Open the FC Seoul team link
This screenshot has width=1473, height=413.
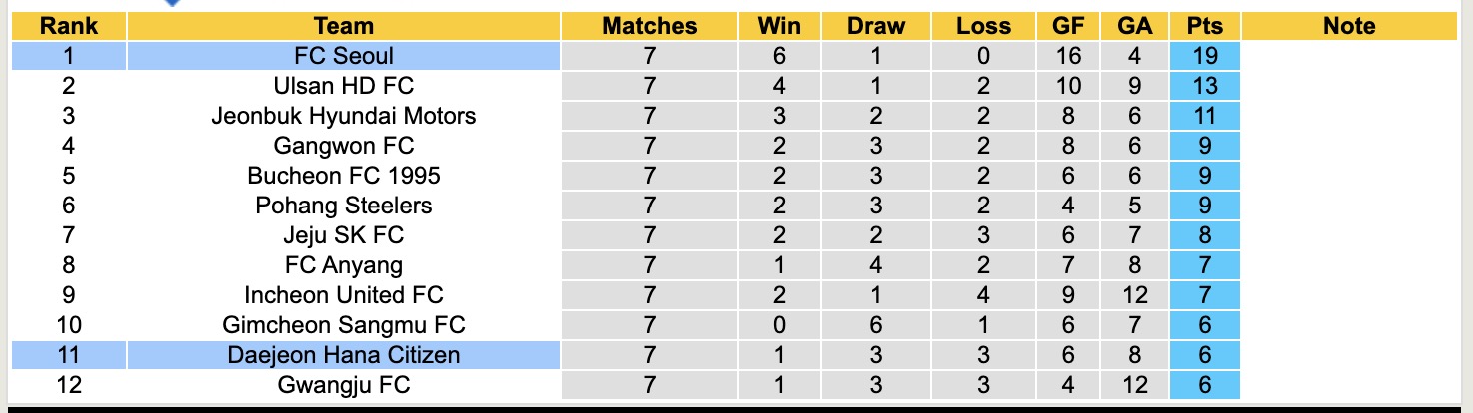(x=343, y=56)
